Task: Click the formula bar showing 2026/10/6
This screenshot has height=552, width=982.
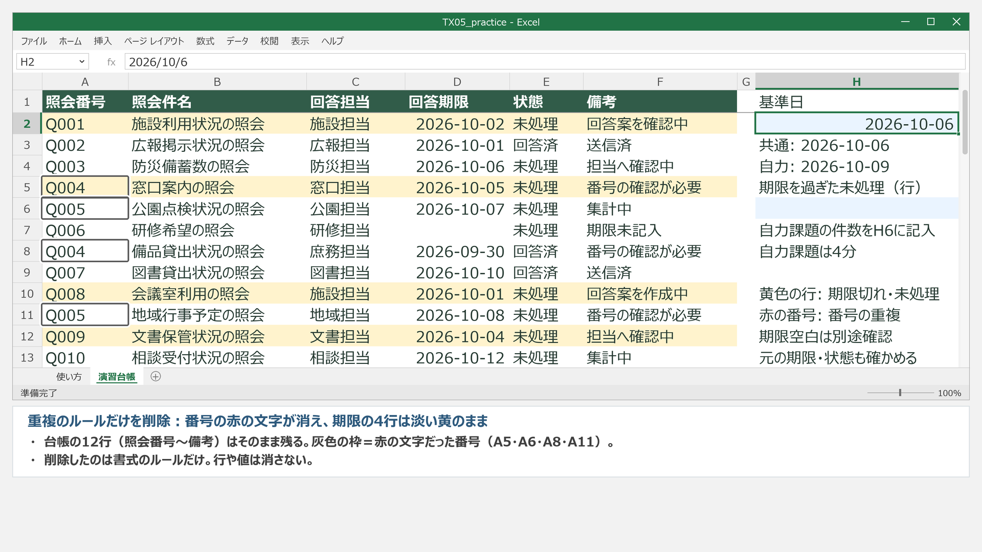Action: tap(545, 62)
